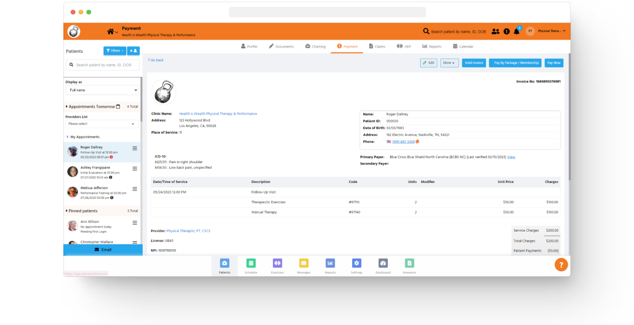Open the More dropdown button
This screenshot has width=634, height=325.
click(x=449, y=63)
